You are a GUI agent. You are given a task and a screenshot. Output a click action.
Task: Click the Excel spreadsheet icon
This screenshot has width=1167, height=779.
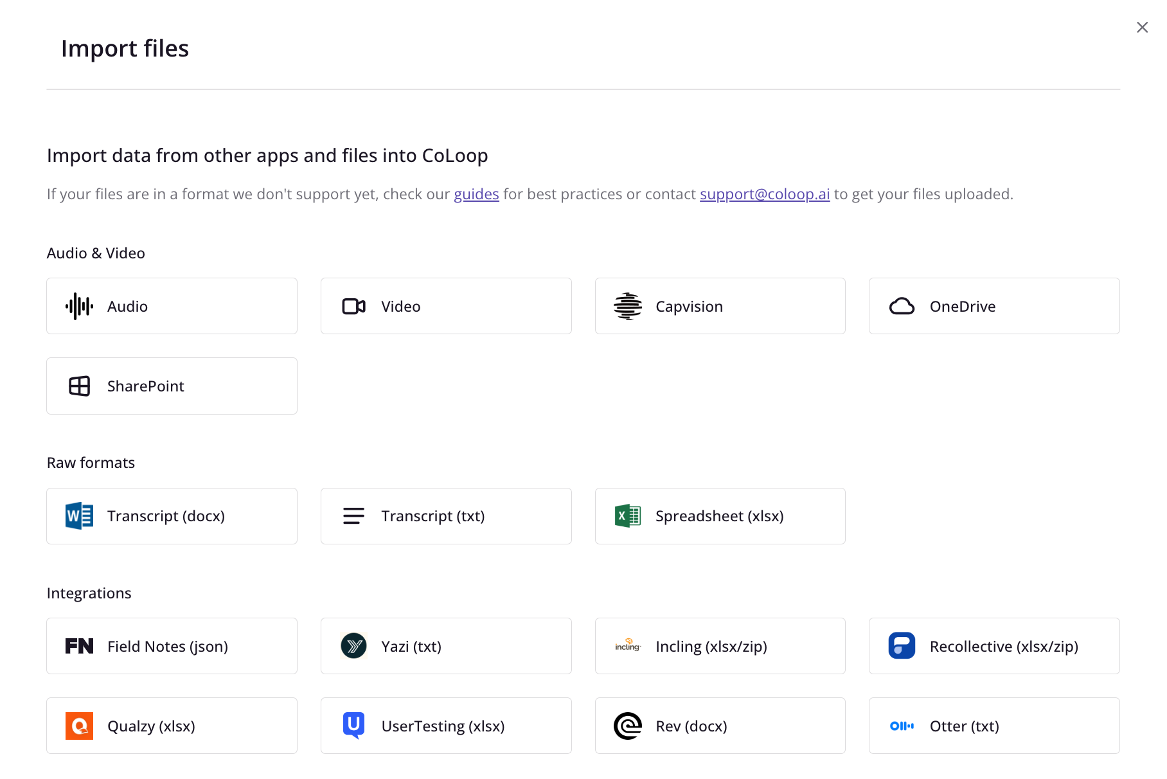[628, 516]
